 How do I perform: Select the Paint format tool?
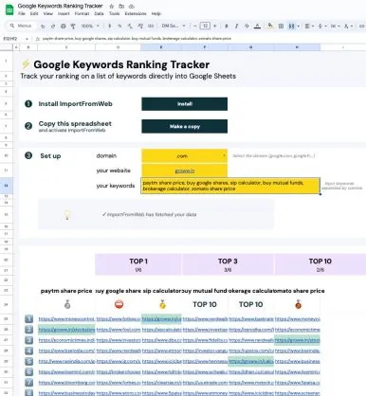pos(73,26)
